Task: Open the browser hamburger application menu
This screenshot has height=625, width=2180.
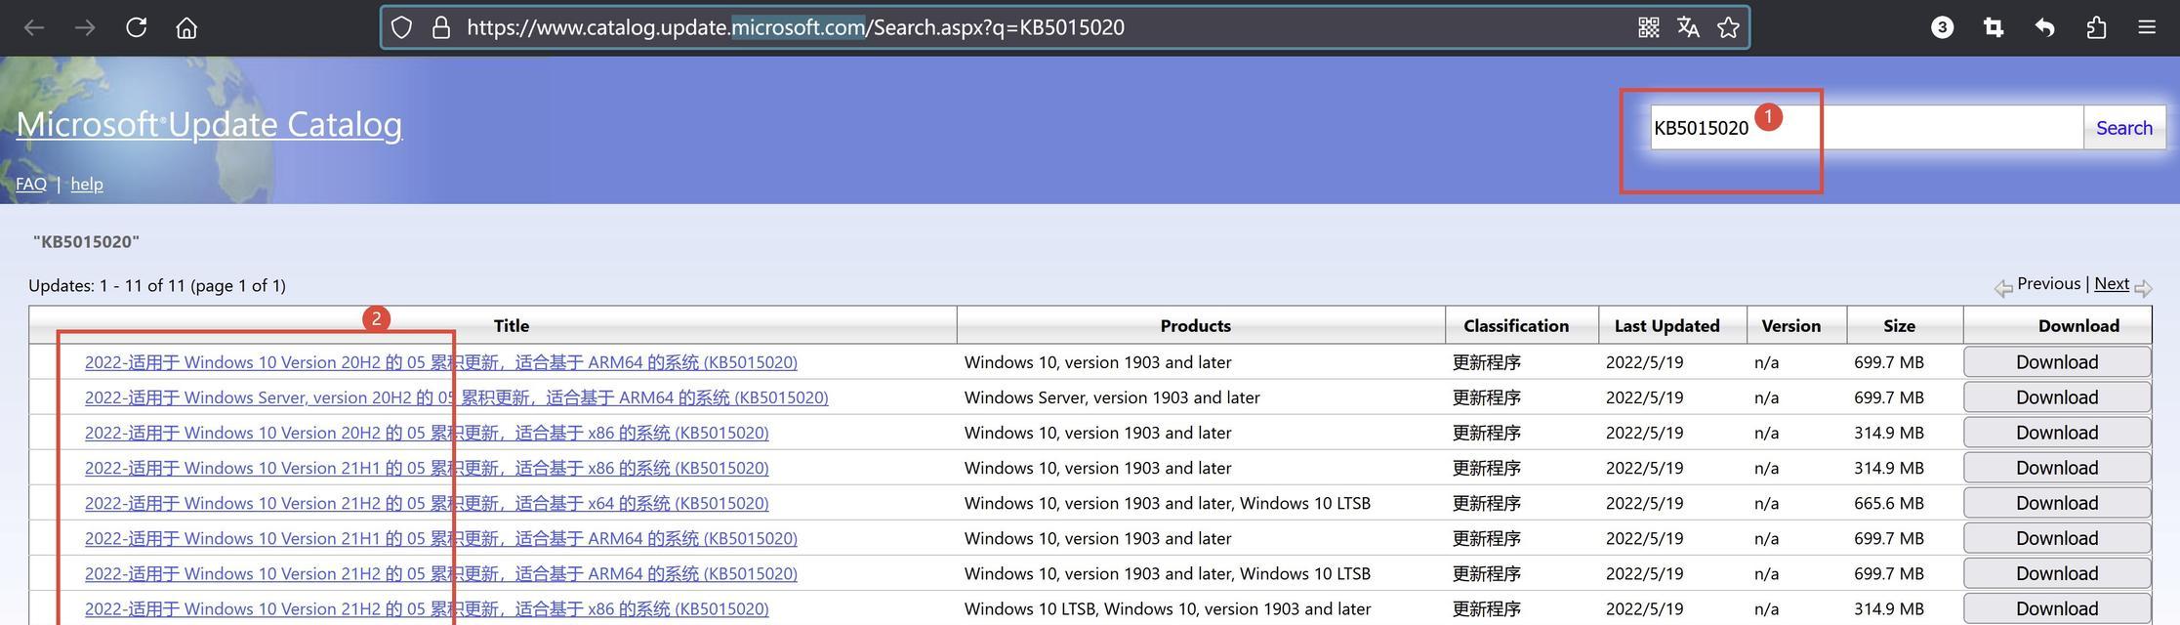Action: coord(2147,27)
